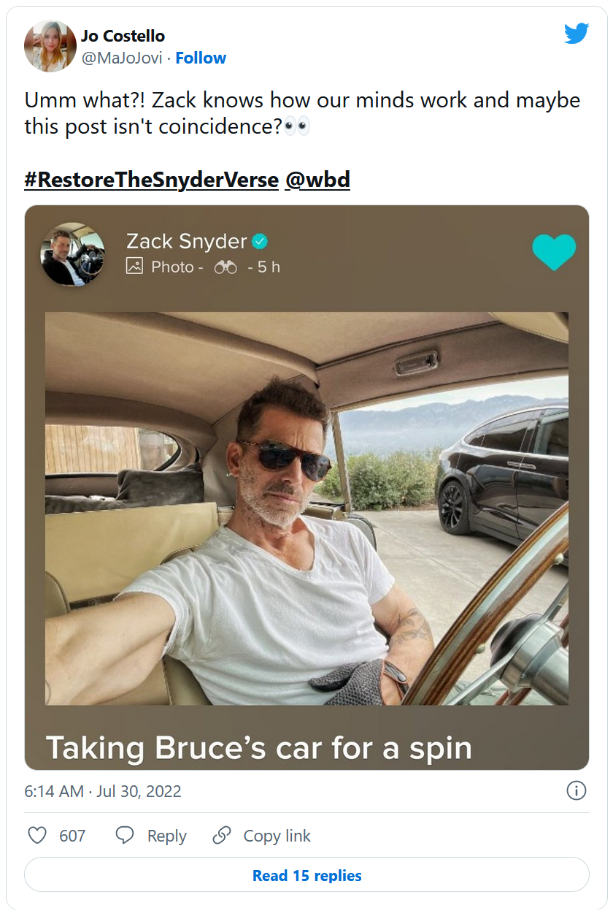Open the tweet info circle icon
Image resolution: width=613 pixels, height=919 pixels.
(576, 791)
